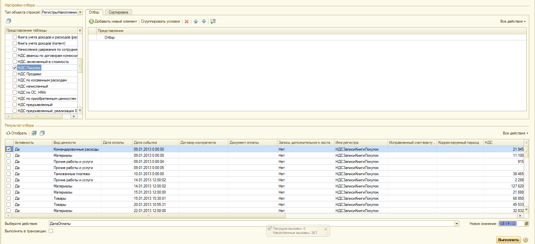This screenshot has width=535, height=244.
Task: Enable the НДС начисленный checkbox
Action: pos(15,86)
